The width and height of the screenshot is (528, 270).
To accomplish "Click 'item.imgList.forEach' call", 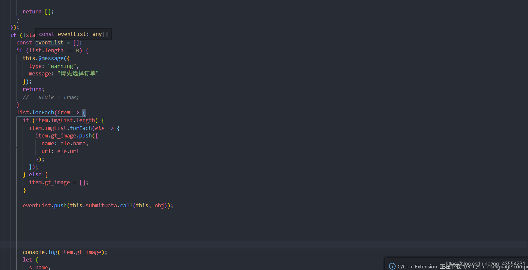I will (60, 128).
